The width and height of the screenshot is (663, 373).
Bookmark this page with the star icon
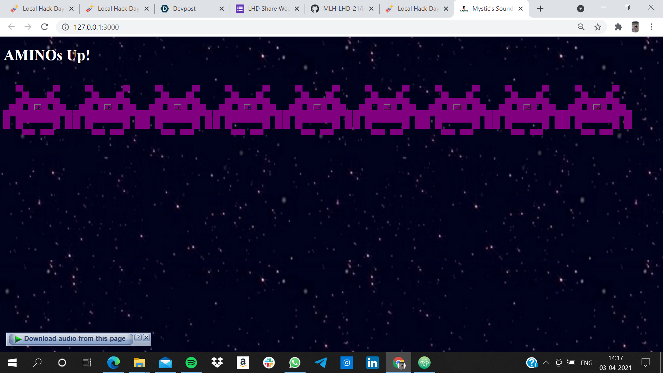pos(598,27)
